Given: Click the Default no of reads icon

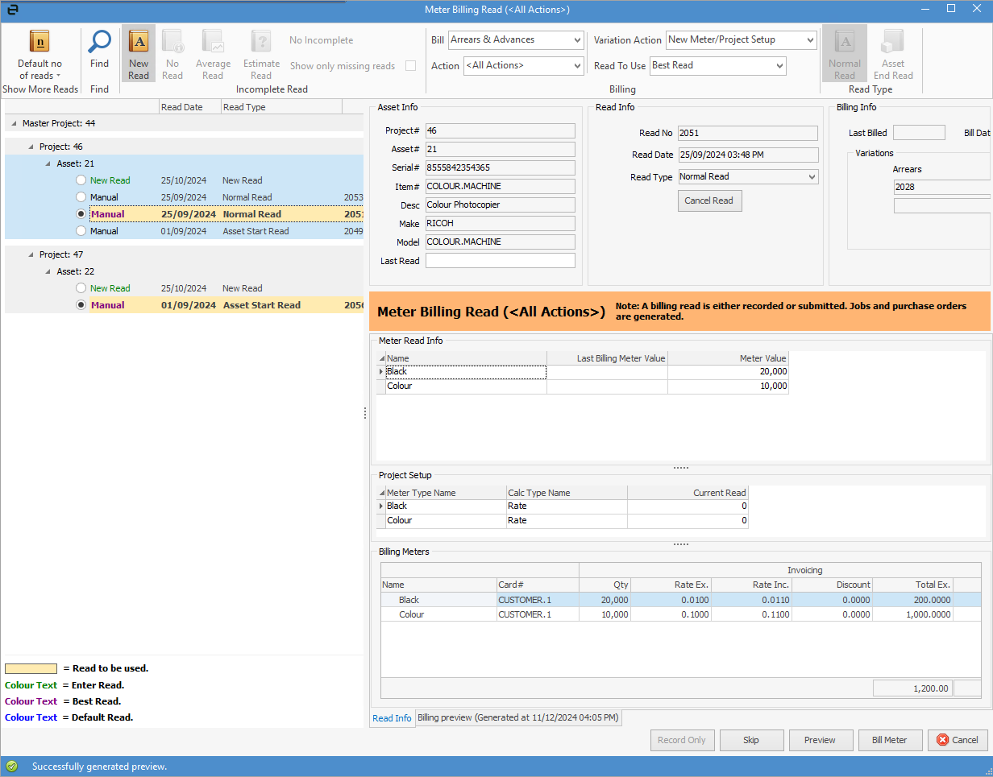Looking at the screenshot, I should point(39,42).
